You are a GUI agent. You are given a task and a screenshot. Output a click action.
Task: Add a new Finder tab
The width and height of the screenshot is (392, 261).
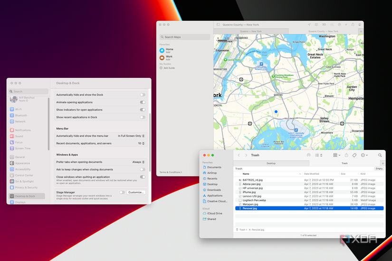(382, 163)
